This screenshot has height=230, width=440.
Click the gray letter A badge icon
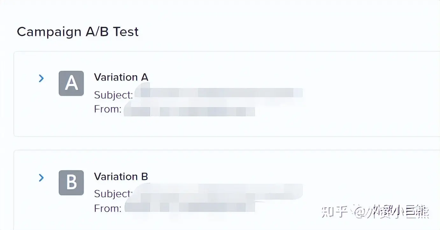[71, 83]
